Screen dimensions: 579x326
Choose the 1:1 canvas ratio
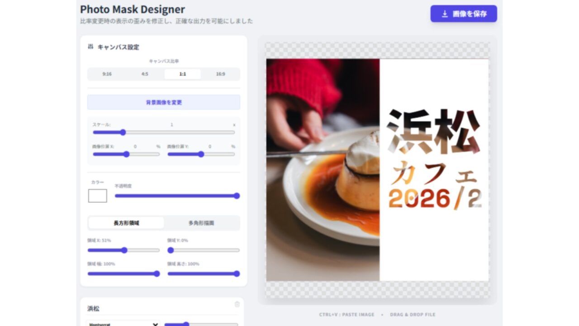tap(182, 74)
